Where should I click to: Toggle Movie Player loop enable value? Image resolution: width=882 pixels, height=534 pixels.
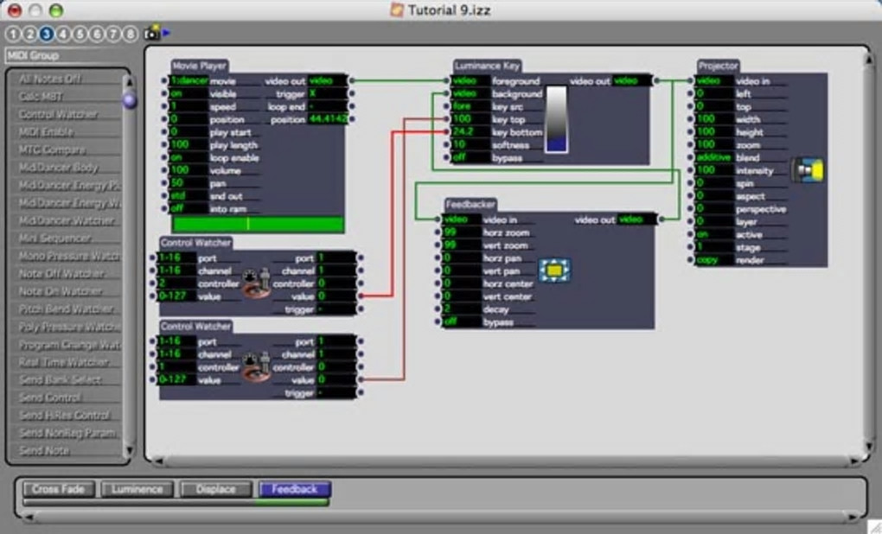point(189,158)
